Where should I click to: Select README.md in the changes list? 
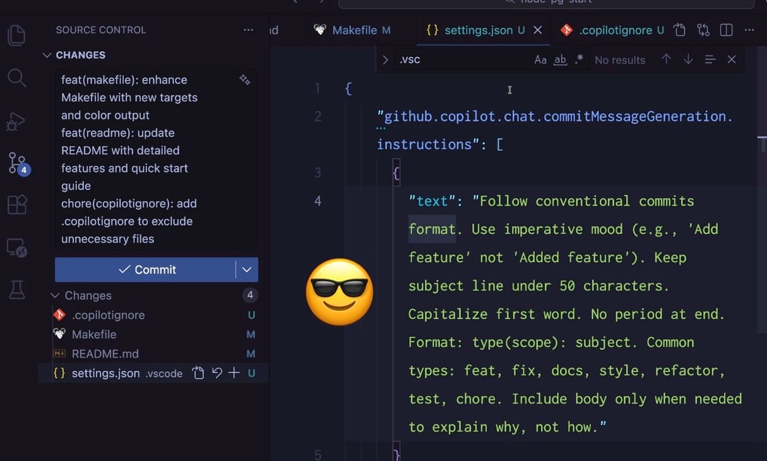[x=105, y=354]
